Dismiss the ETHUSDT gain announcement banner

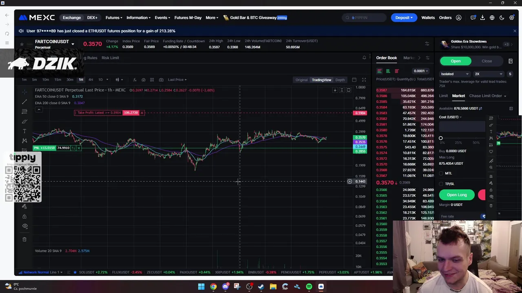(x=515, y=31)
